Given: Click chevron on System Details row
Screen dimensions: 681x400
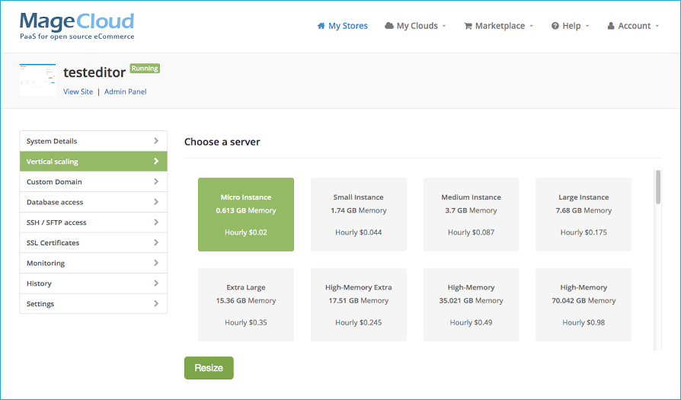Looking at the screenshot, I should (156, 141).
